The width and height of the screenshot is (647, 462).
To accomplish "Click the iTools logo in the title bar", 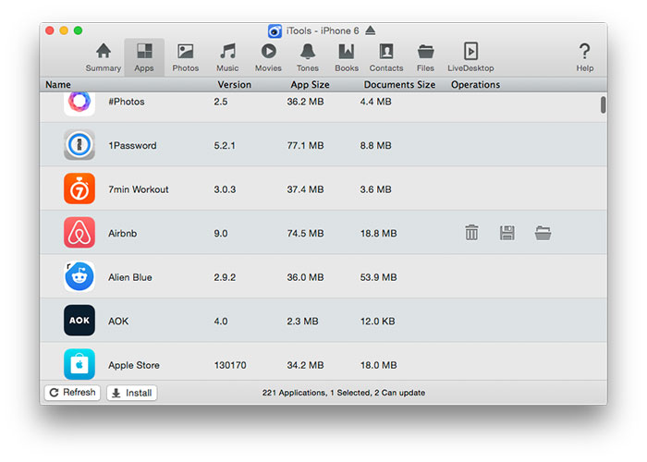I will [x=275, y=30].
